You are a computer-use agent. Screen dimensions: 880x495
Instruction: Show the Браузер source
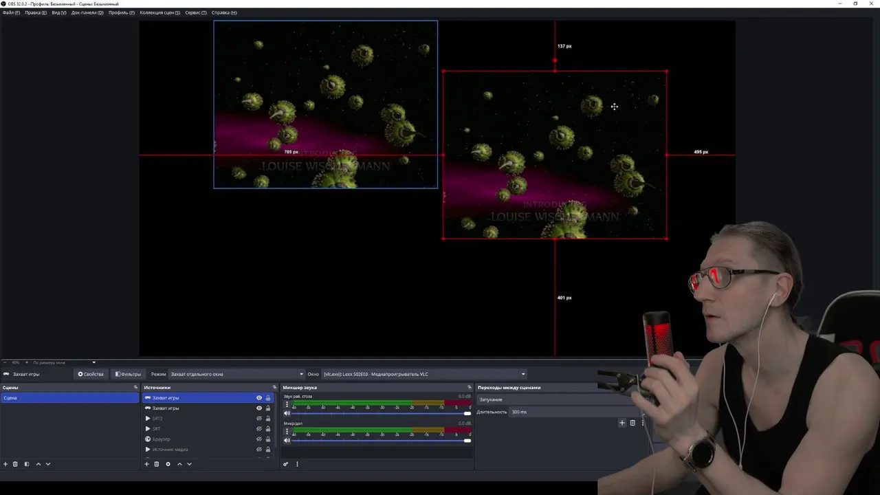[x=259, y=439]
